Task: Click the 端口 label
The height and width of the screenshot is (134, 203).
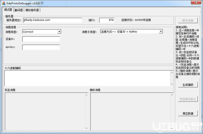Action: click(x=92, y=20)
